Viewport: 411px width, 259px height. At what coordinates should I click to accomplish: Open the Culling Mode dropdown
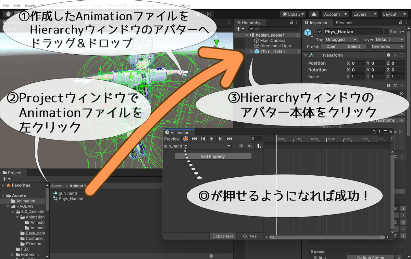click(377, 120)
